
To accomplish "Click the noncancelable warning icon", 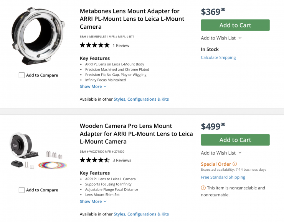I will pyautogui.click(x=203, y=188).
